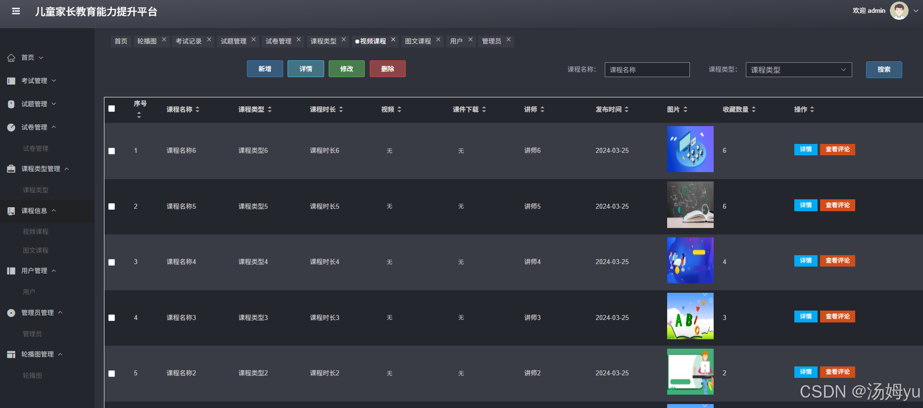Click the 课程信息 sidebar icon
Viewport: 923px width, 408px height.
(x=11, y=211)
